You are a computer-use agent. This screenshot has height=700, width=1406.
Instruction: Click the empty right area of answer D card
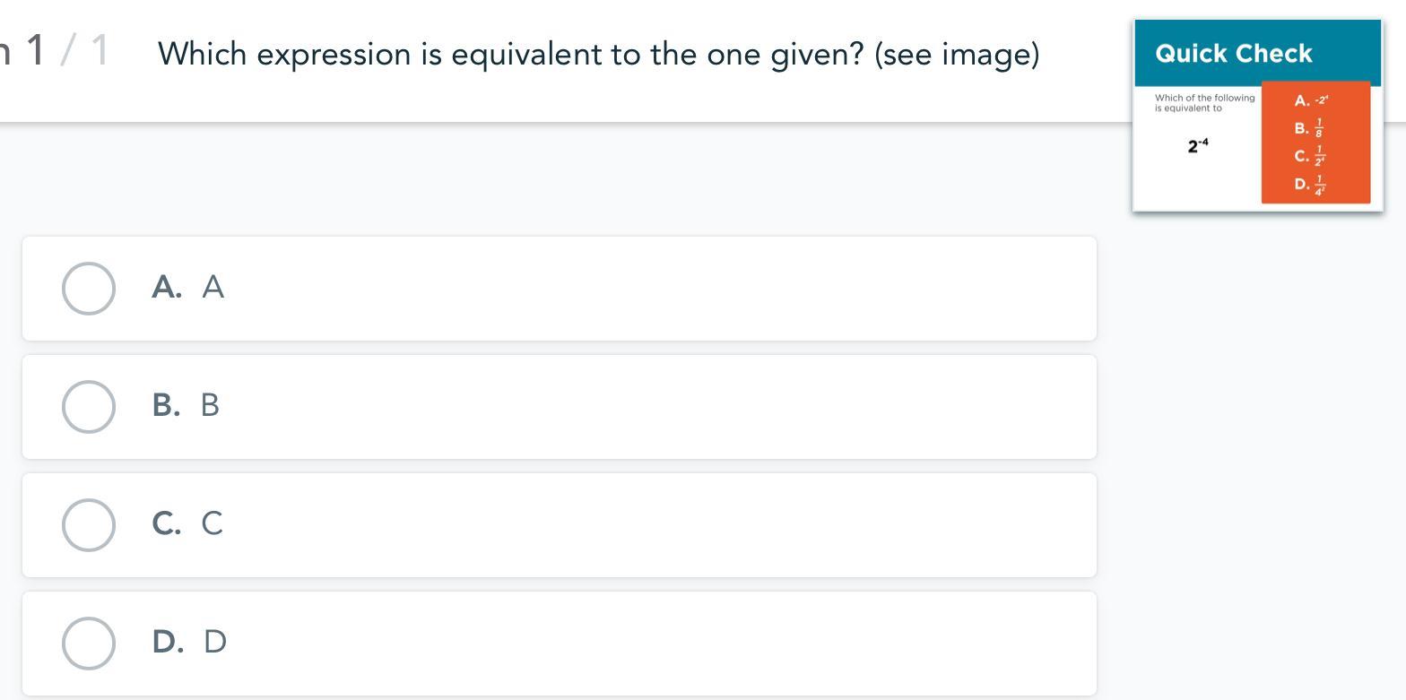[717, 643]
